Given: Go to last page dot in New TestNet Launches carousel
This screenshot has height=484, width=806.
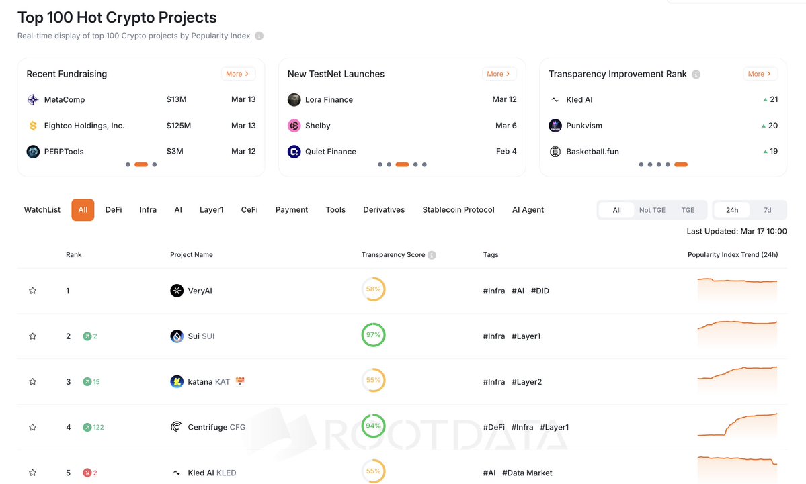Looking at the screenshot, I should [x=424, y=164].
